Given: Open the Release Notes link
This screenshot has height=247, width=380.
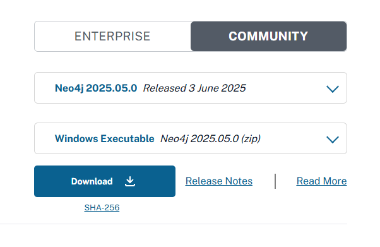Looking at the screenshot, I should [219, 181].
